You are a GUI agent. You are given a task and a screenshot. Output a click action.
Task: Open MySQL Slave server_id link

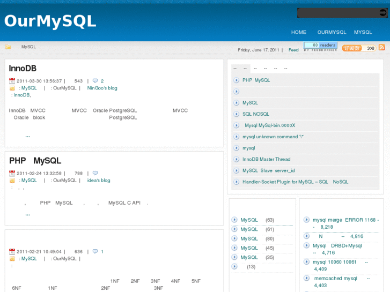click(268, 171)
